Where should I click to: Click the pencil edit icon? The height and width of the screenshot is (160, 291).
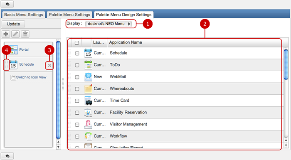pyautogui.click(x=15, y=34)
